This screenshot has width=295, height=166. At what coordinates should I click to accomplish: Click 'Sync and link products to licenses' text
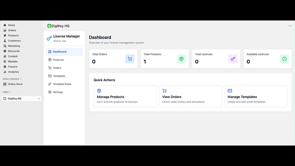coord(117,102)
